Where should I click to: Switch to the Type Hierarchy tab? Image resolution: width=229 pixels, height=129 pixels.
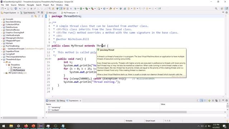28,13
